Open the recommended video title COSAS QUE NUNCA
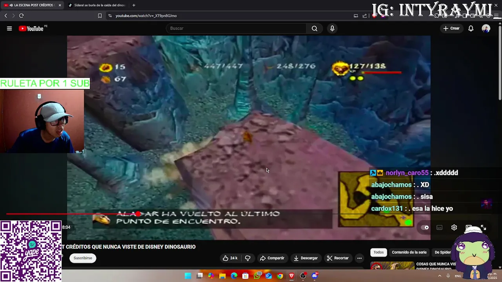The height and width of the screenshot is (282, 502). tap(436, 266)
